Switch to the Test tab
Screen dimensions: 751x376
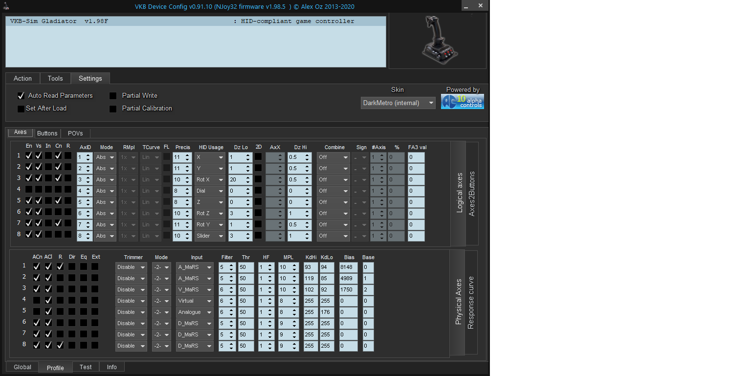tap(86, 367)
